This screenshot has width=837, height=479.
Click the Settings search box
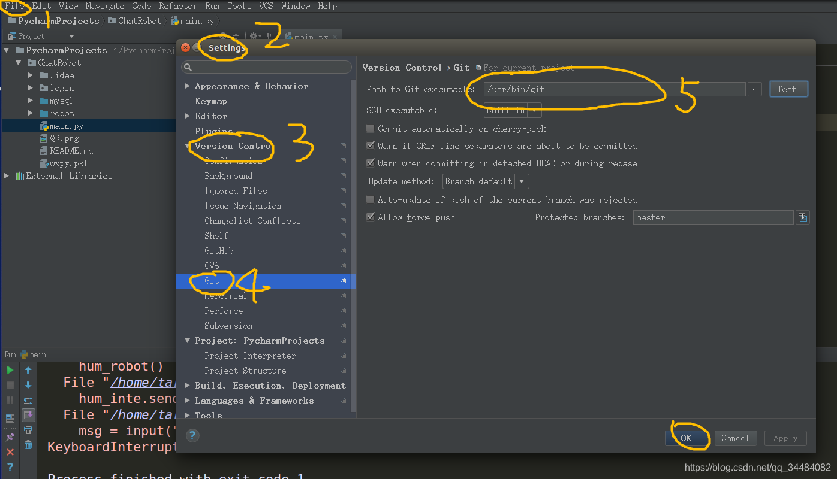(x=267, y=68)
